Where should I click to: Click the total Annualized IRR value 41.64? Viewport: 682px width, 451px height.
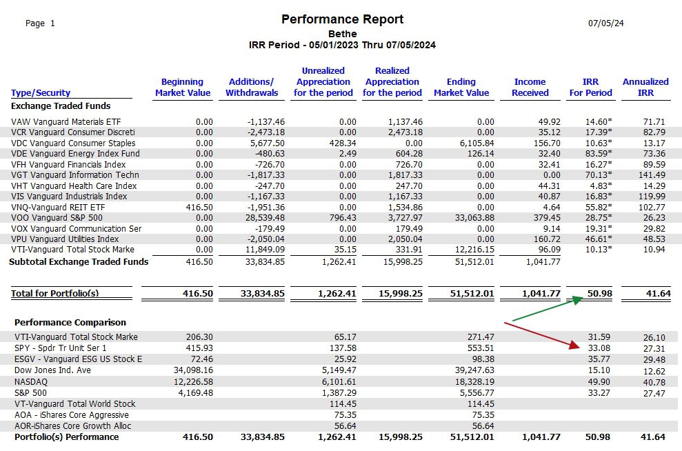[658, 294]
